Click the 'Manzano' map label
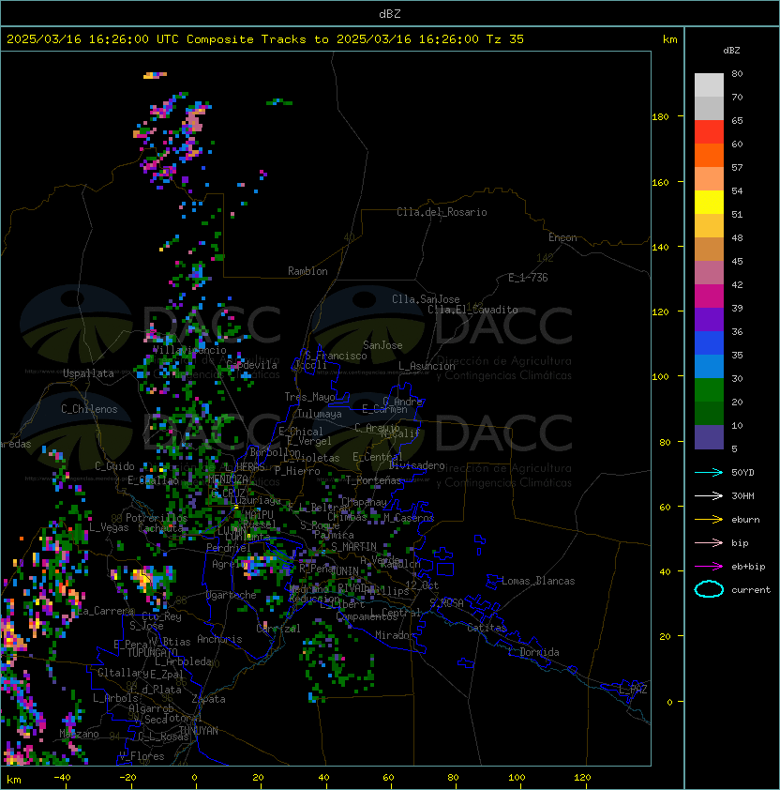The height and width of the screenshot is (790, 780). pos(79,734)
